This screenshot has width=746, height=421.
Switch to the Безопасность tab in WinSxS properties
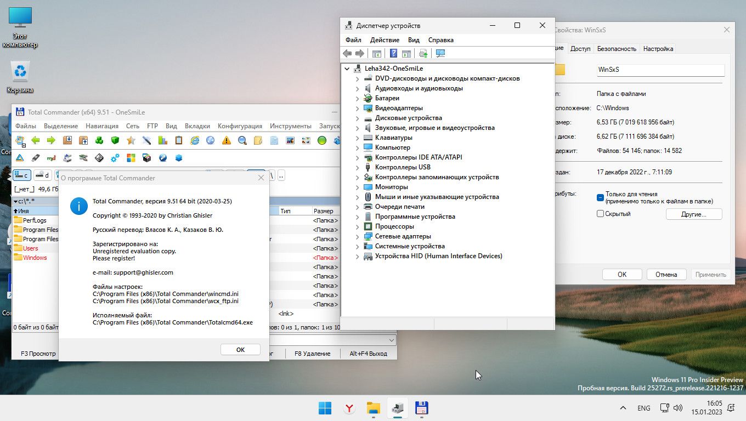tap(617, 49)
